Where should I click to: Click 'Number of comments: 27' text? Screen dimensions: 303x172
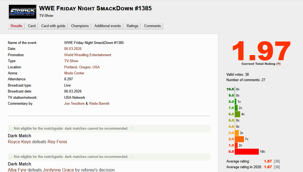(x=246, y=80)
